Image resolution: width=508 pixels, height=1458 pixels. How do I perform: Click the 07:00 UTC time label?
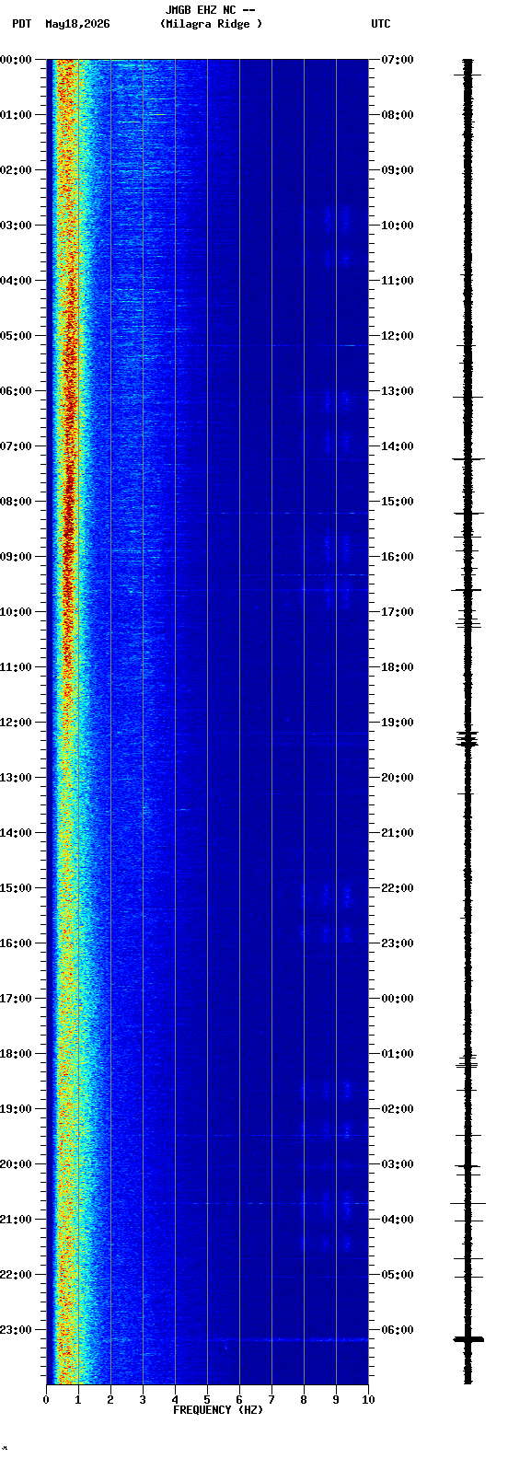pos(398,60)
